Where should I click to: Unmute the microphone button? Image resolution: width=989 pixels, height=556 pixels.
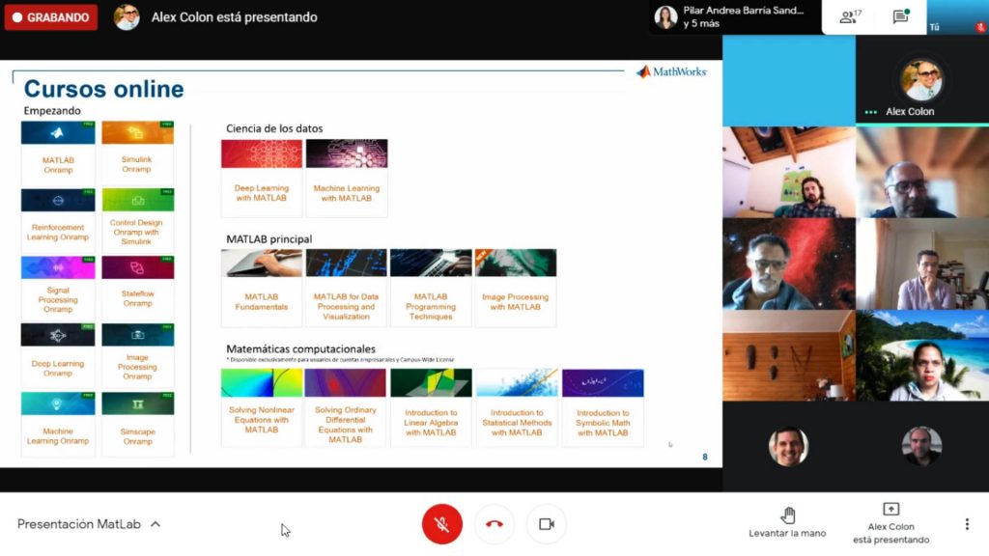pyautogui.click(x=441, y=524)
